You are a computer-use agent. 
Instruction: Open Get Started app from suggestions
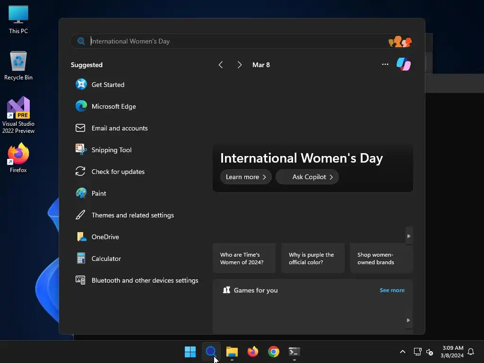pyautogui.click(x=100, y=84)
